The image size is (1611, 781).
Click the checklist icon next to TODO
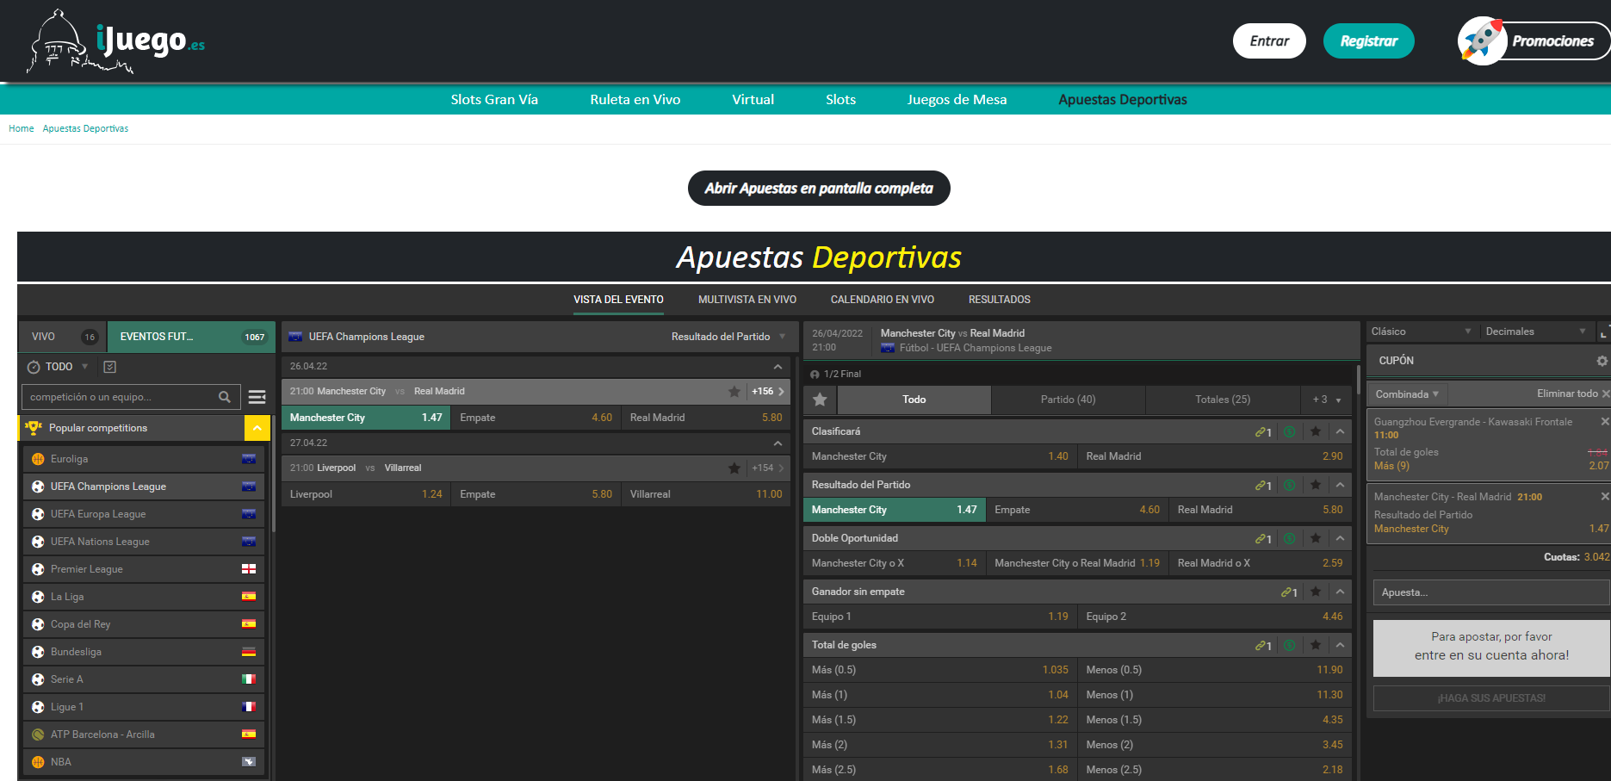click(x=109, y=367)
